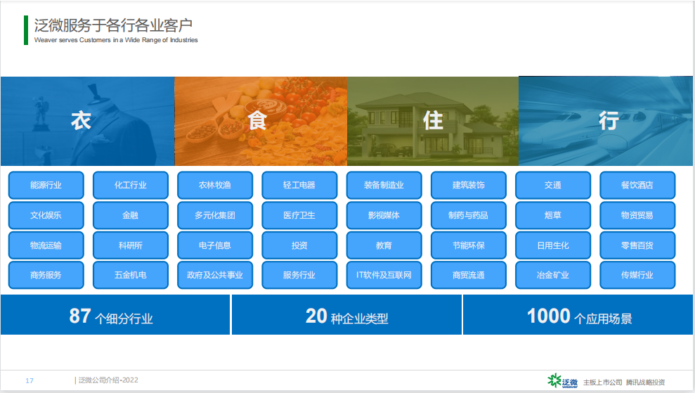Click the IT软件及互联网 button
This screenshot has width=695, height=393.
384,276
